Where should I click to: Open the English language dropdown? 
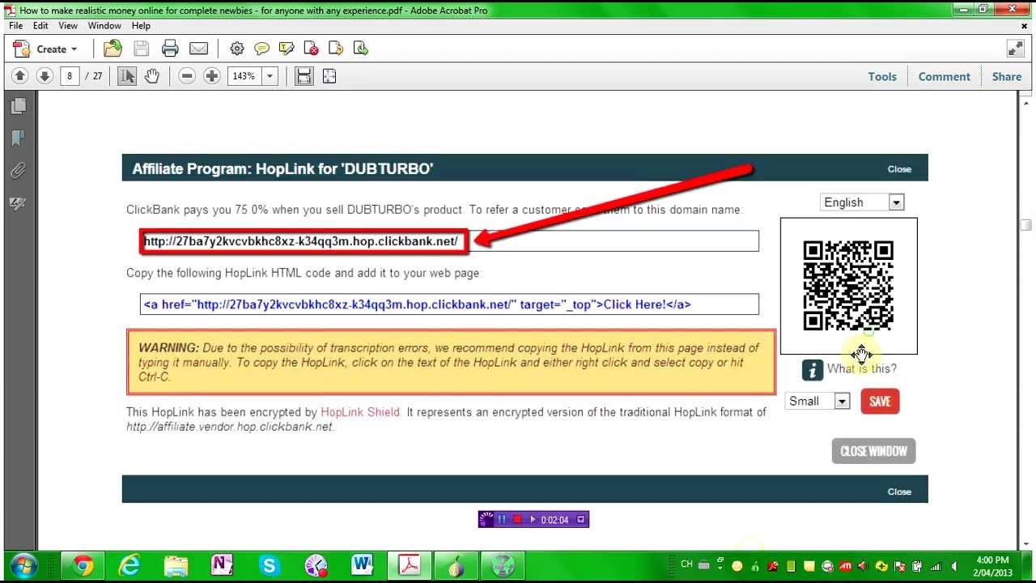(862, 202)
